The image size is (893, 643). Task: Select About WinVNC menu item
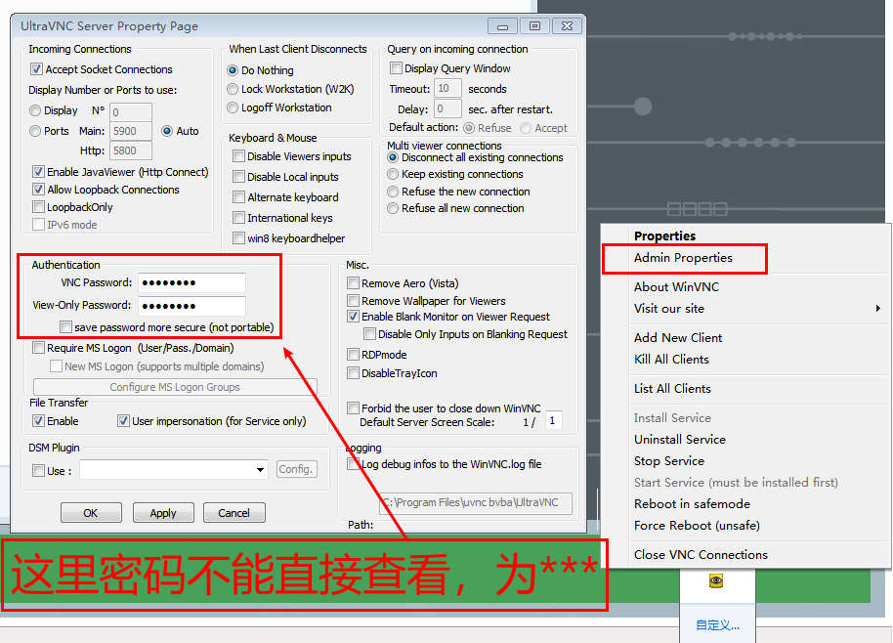676,286
